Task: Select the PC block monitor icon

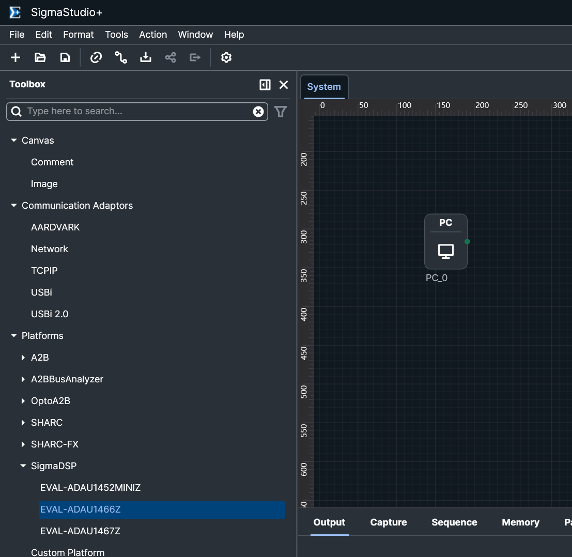Action: (x=445, y=251)
